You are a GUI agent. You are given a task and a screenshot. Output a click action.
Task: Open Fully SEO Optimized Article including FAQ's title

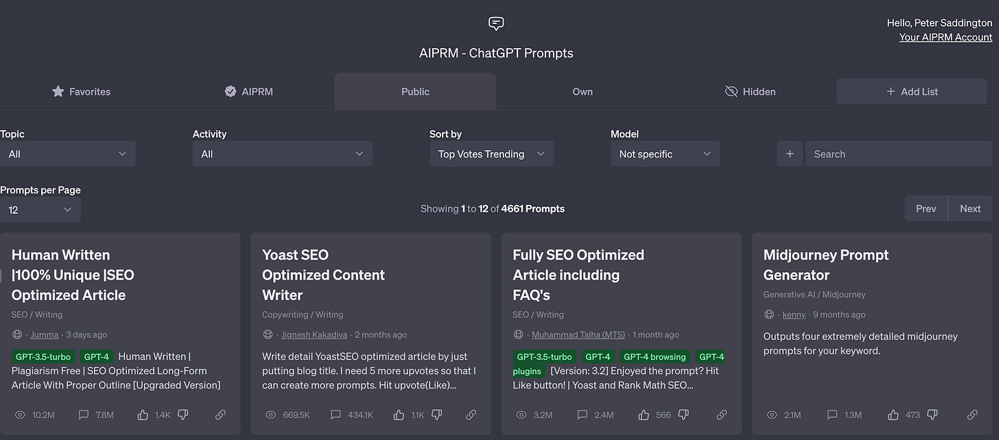(x=578, y=275)
